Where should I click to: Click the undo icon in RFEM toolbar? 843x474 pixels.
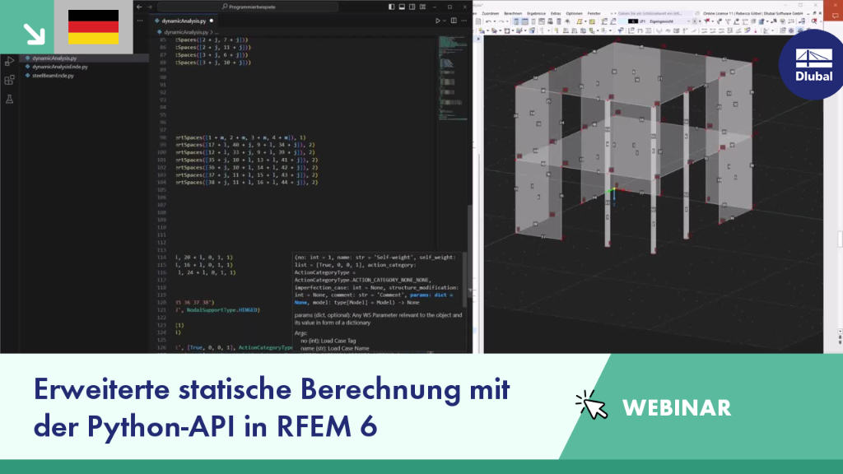(x=488, y=21)
